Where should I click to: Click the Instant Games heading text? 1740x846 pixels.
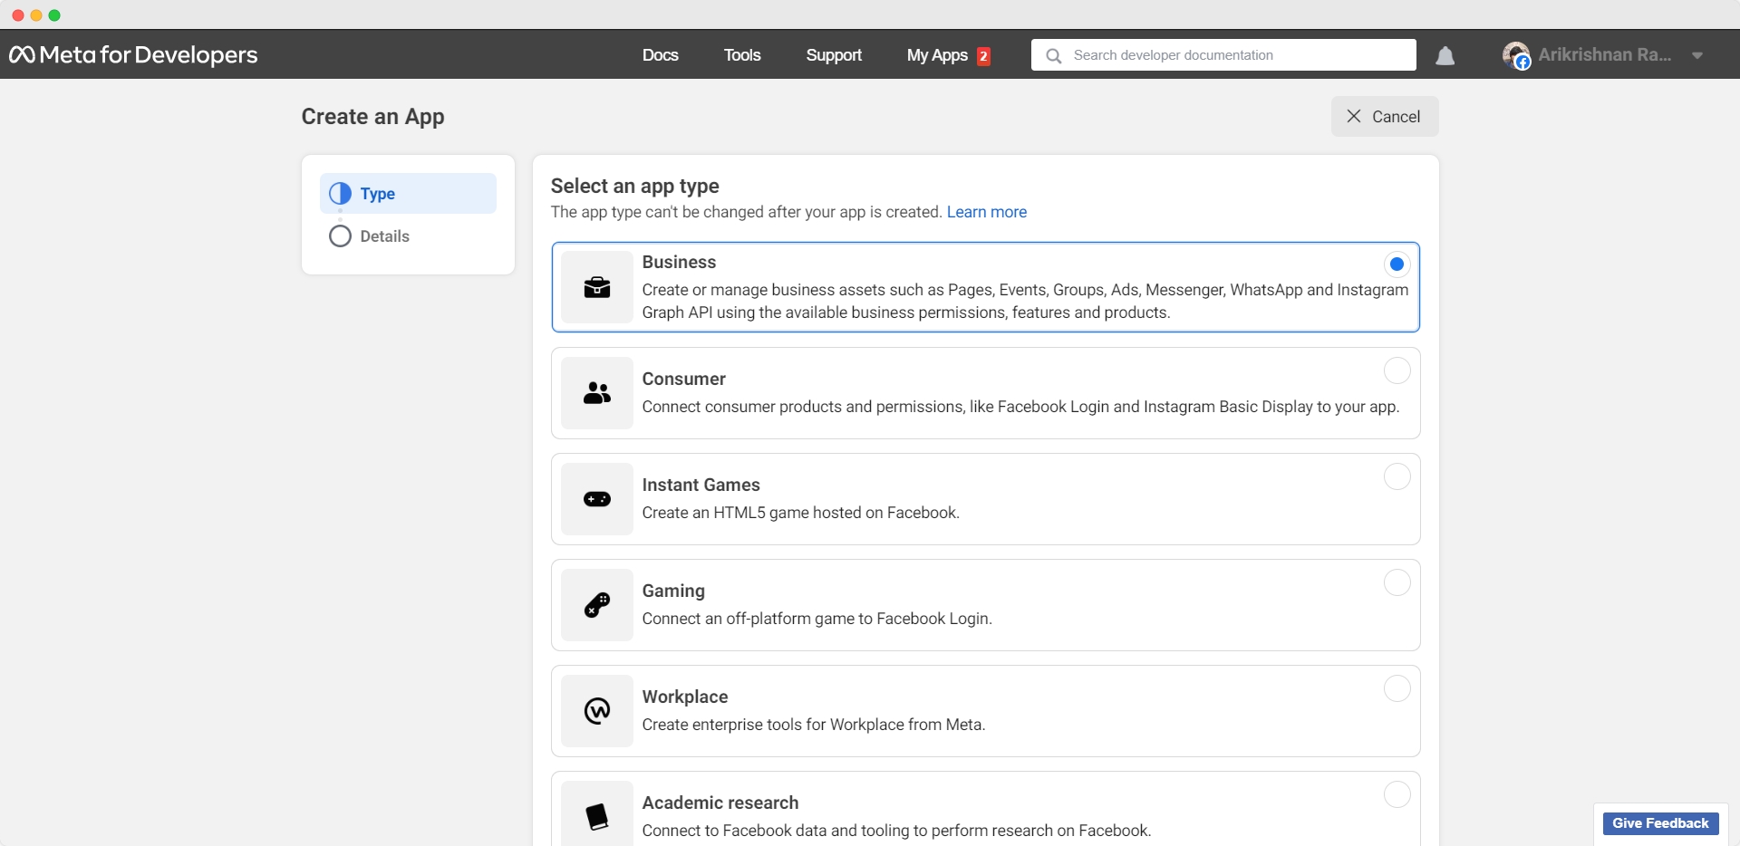701,485
